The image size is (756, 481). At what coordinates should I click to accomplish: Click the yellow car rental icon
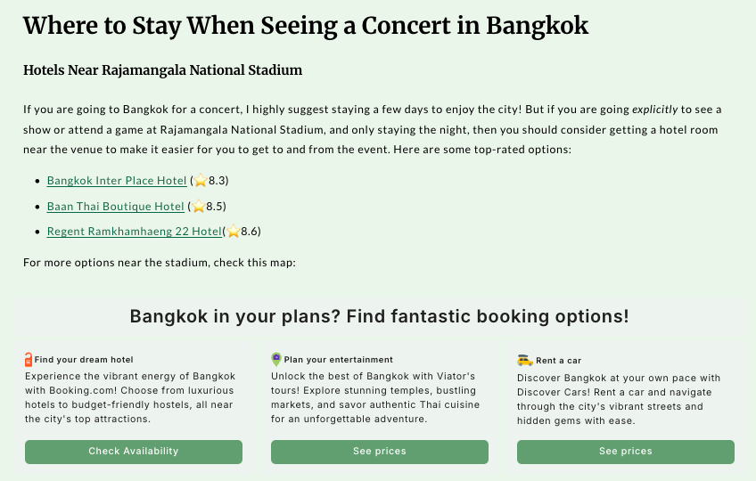pyautogui.click(x=524, y=360)
